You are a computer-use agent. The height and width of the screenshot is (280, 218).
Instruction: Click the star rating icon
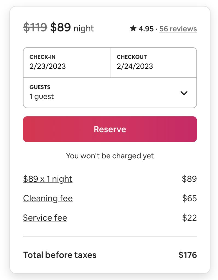(133, 28)
